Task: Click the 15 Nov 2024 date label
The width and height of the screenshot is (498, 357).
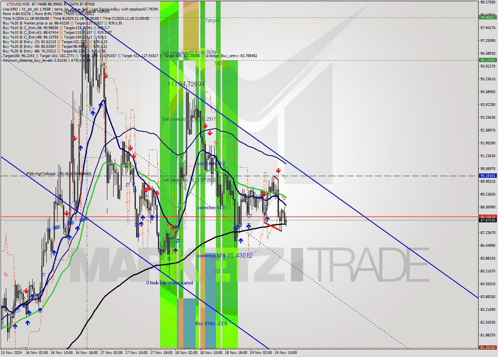Action: coord(11,353)
